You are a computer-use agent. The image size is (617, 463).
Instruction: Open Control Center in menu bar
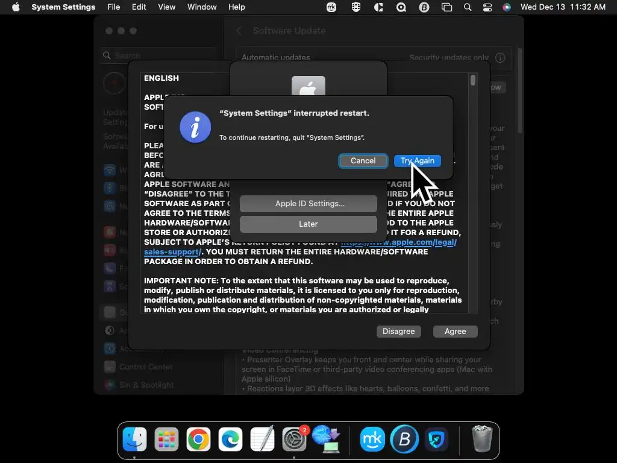pyautogui.click(x=487, y=7)
